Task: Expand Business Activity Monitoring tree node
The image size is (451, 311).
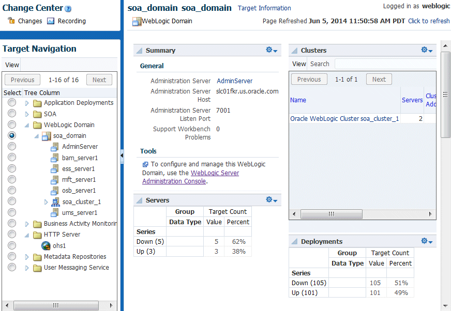Action: point(27,224)
